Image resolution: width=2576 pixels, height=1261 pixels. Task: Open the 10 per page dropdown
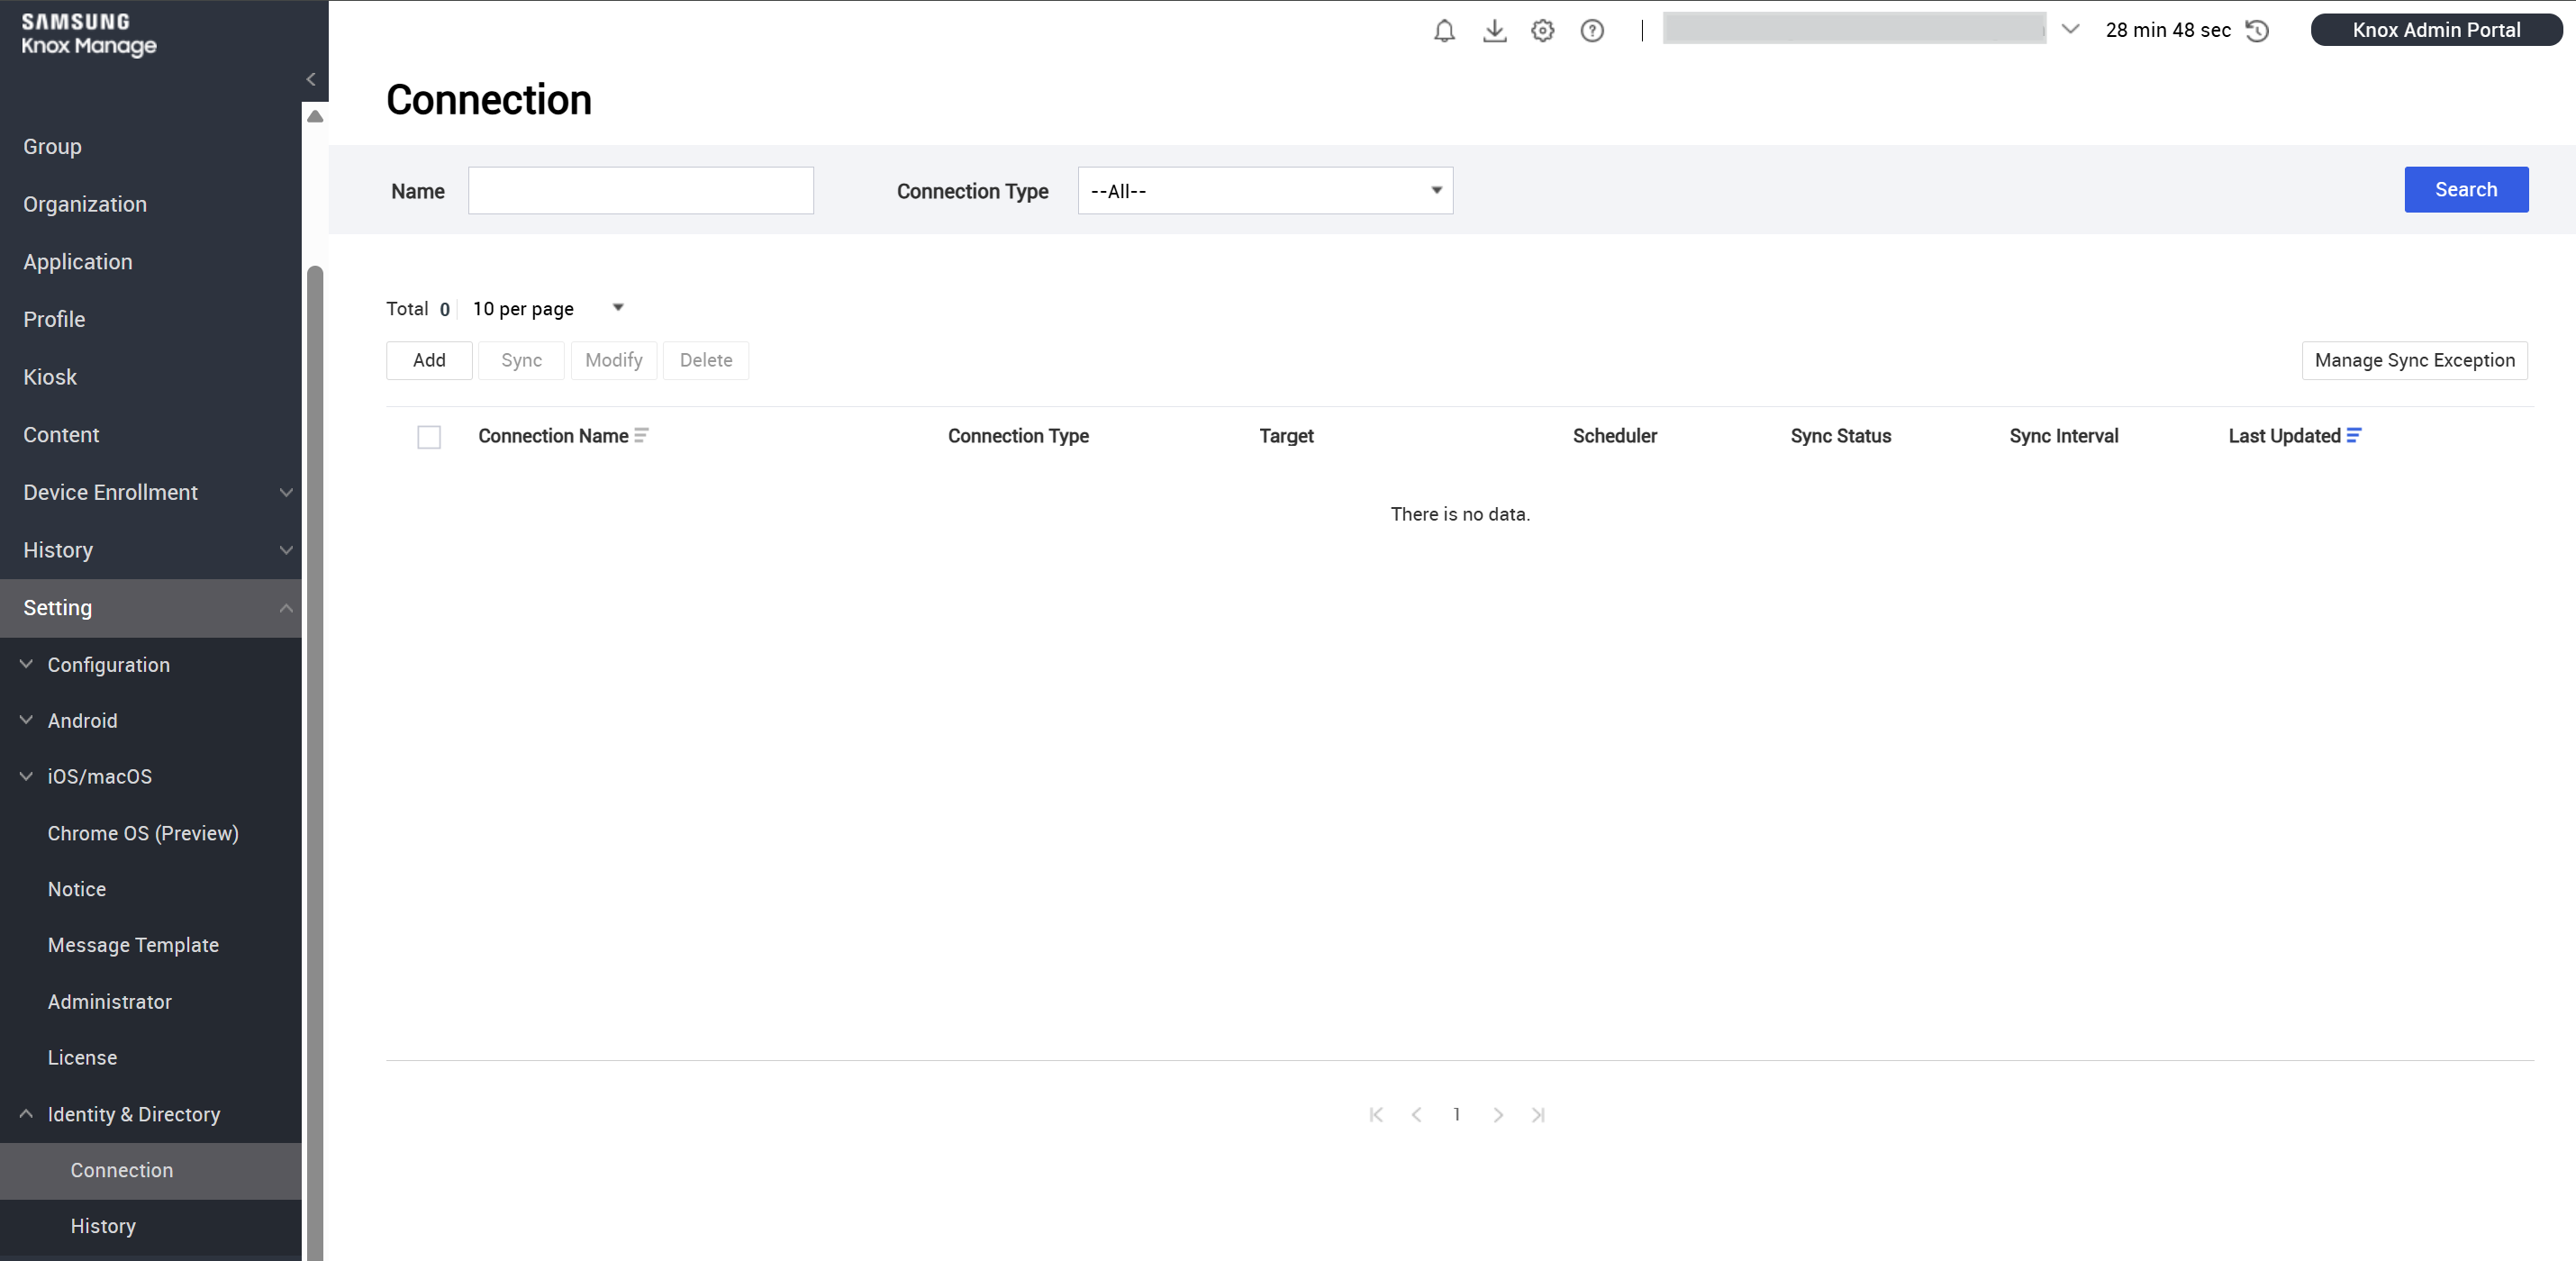coord(547,309)
